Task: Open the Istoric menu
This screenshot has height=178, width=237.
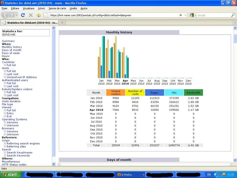Action: 41,8
